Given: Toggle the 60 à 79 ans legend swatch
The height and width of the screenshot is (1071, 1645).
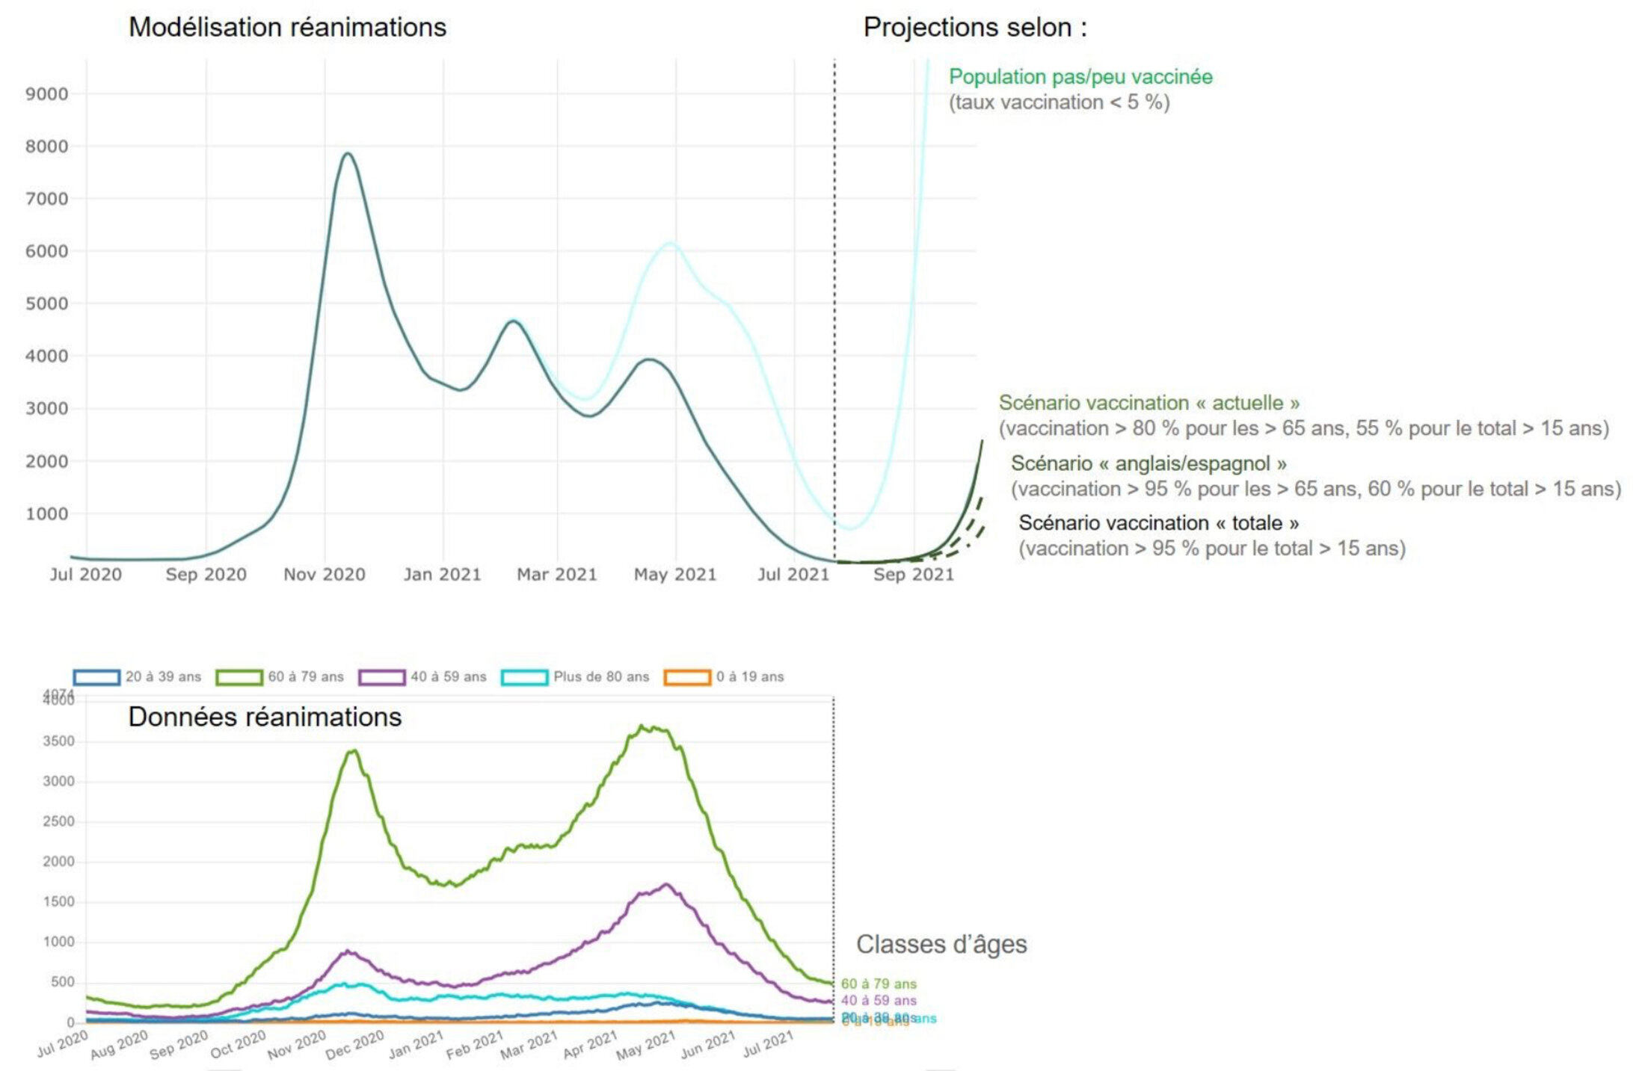Looking at the screenshot, I should [x=239, y=677].
